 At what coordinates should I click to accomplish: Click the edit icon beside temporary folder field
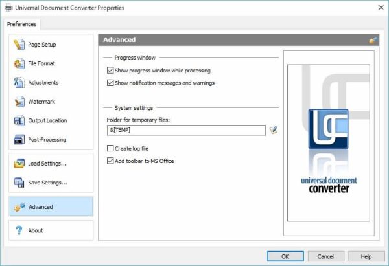(273, 130)
